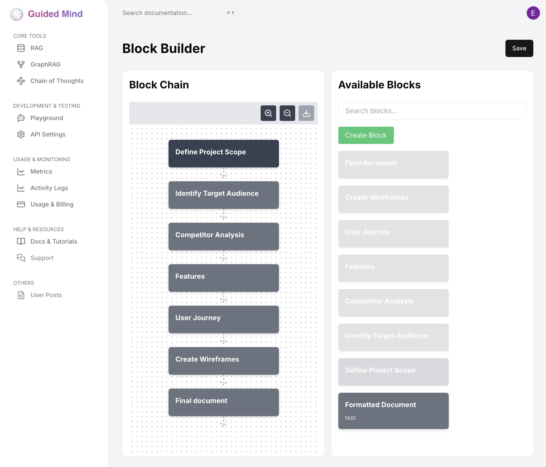Save the block chain
The height and width of the screenshot is (467, 546).
[519, 48]
